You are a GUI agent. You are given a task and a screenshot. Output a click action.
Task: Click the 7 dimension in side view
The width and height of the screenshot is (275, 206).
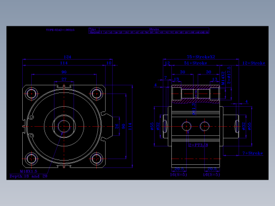(x=166, y=78)
